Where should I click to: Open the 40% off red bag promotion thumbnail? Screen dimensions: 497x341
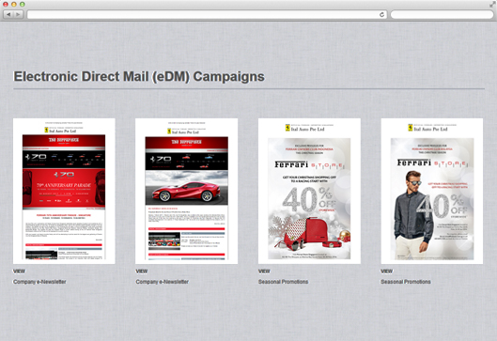[x=309, y=191]
